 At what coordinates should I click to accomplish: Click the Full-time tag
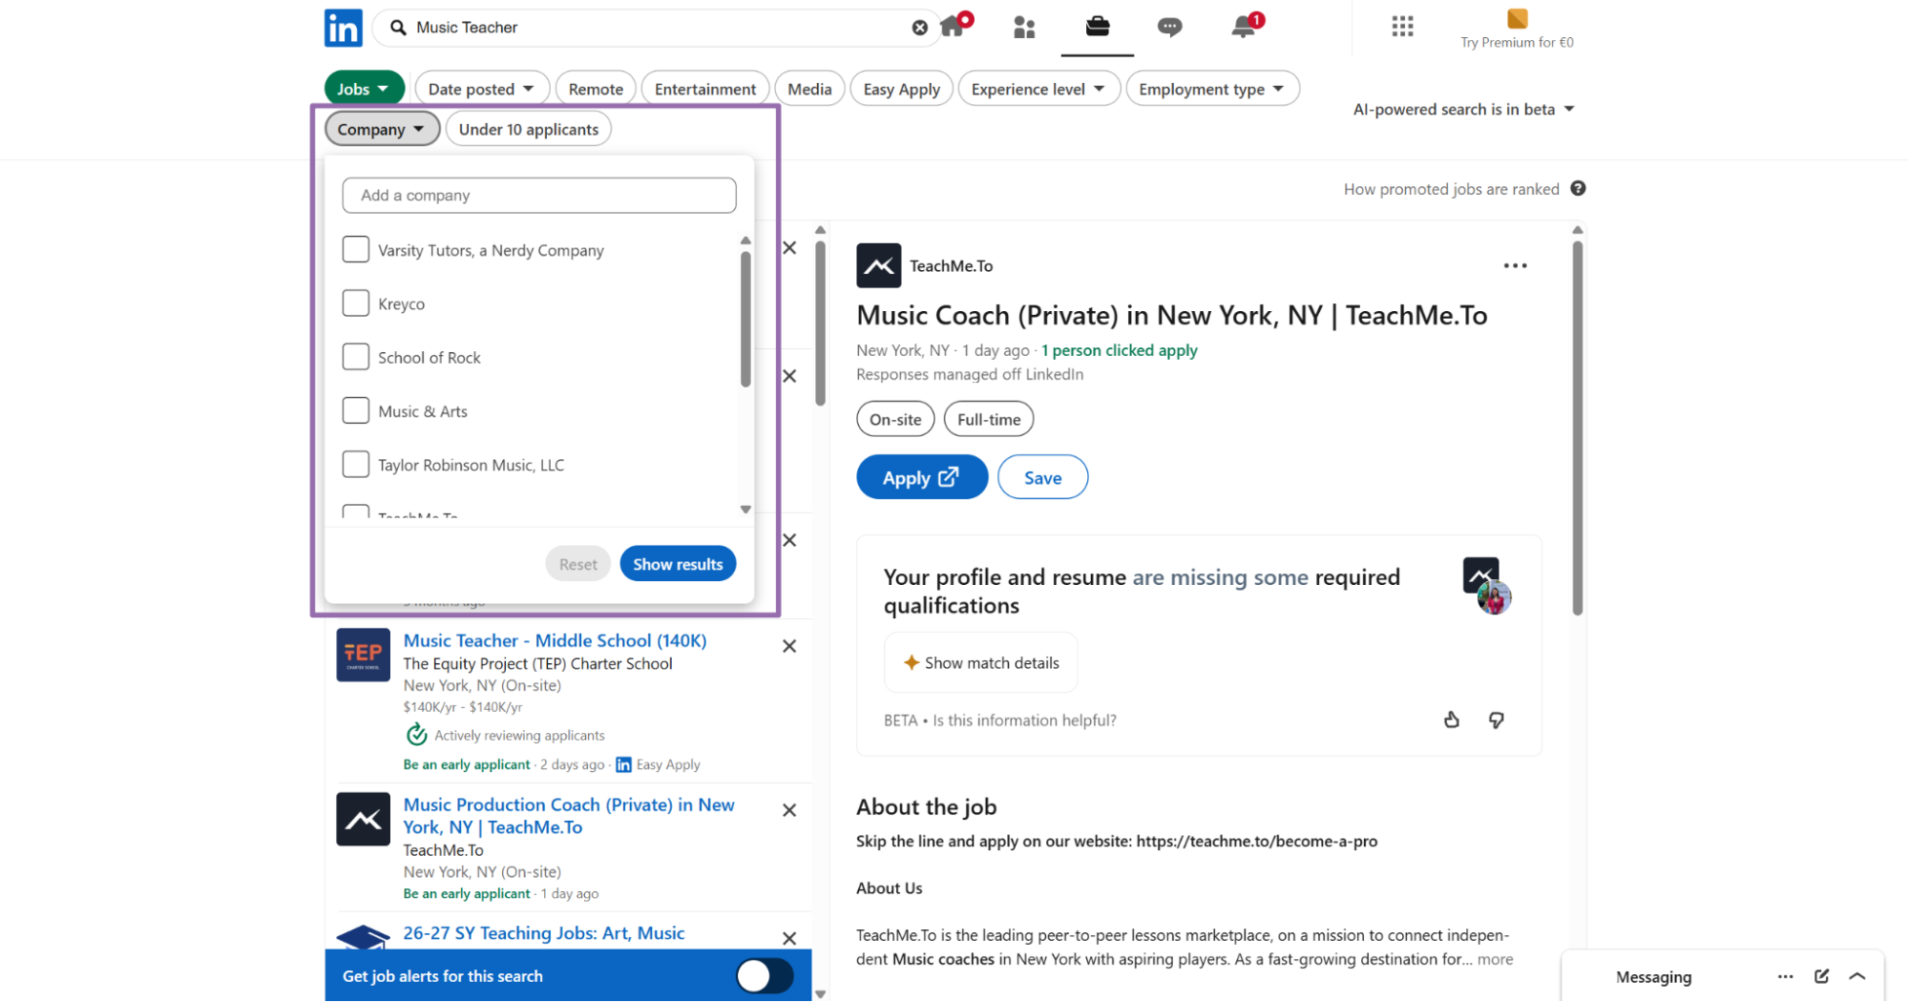[989, 419]
